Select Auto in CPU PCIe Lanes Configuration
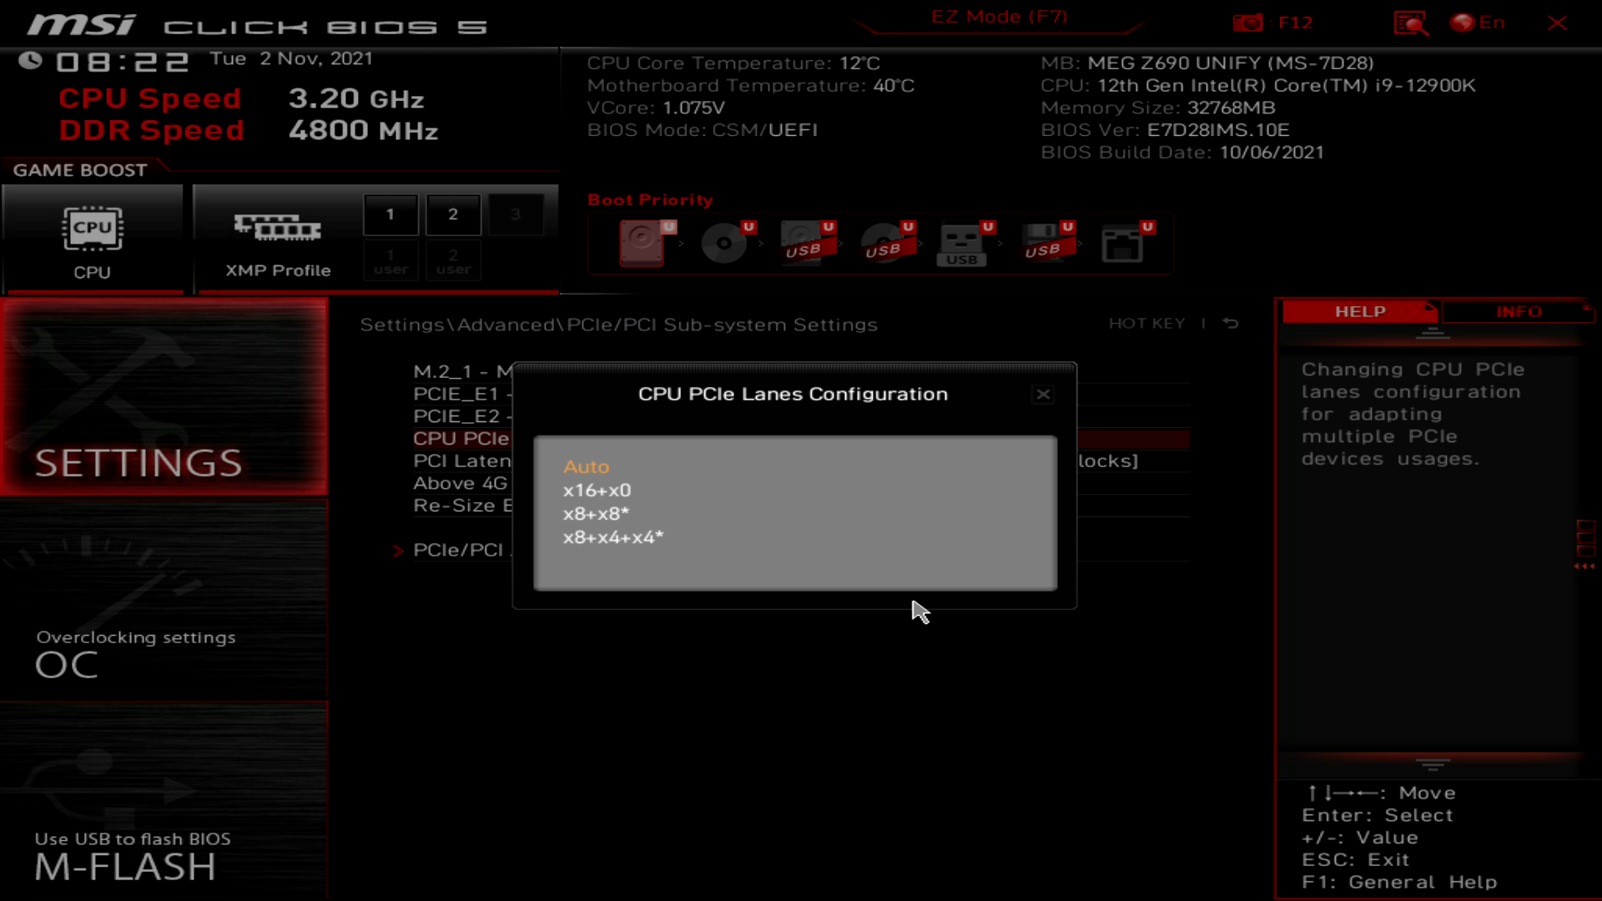This screenshot has width=1602, height=901. click(x=587, y=467)
